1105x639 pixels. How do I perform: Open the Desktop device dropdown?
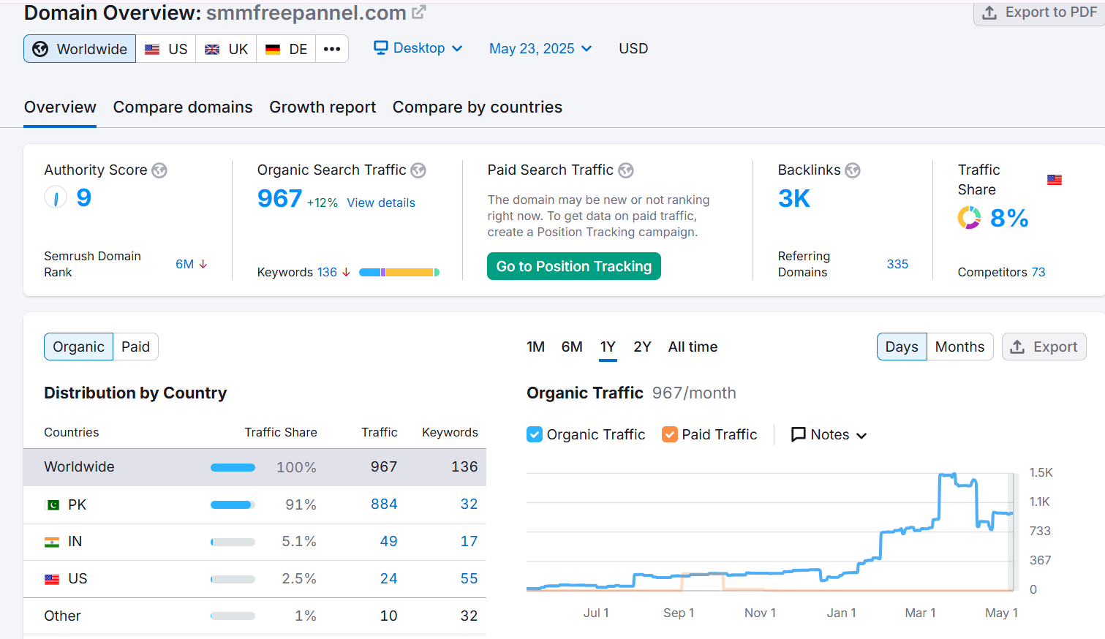[x=418, y=48]
